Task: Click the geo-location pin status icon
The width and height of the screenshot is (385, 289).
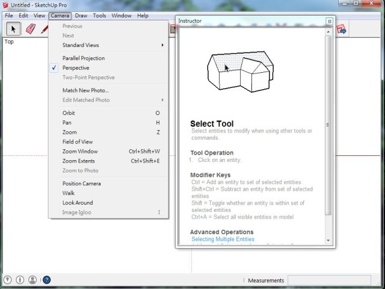Action: point(8,279)
